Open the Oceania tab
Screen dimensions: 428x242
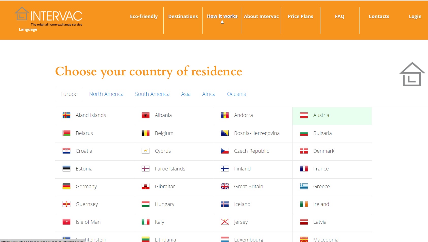236,94
